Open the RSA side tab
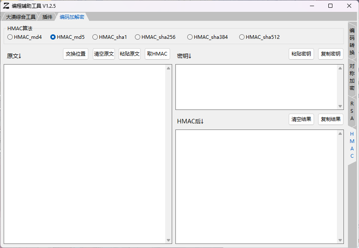359x248 pixels. click(x=352, y=111)
